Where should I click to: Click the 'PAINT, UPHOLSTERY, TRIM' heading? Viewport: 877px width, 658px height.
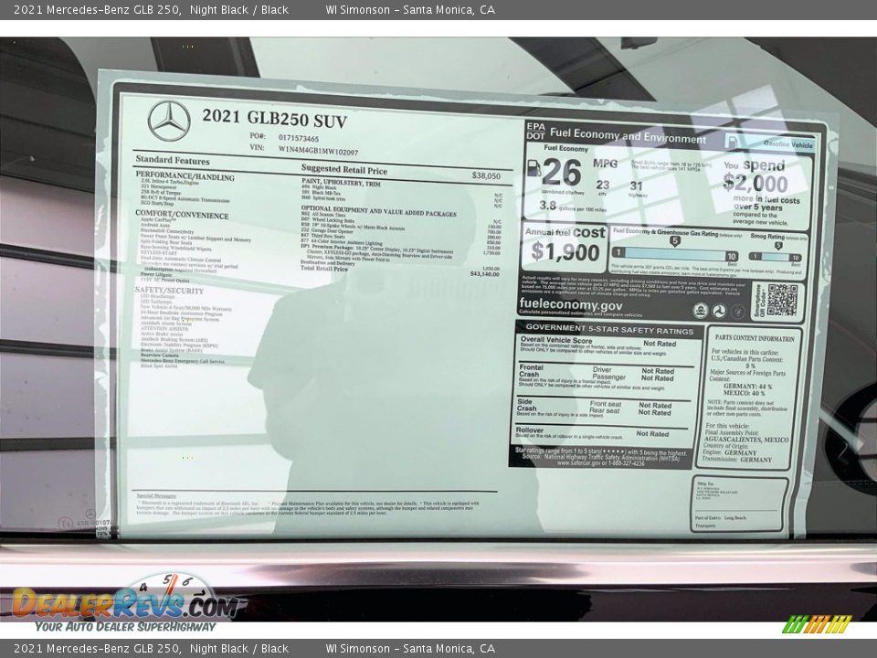click(341, 183)
